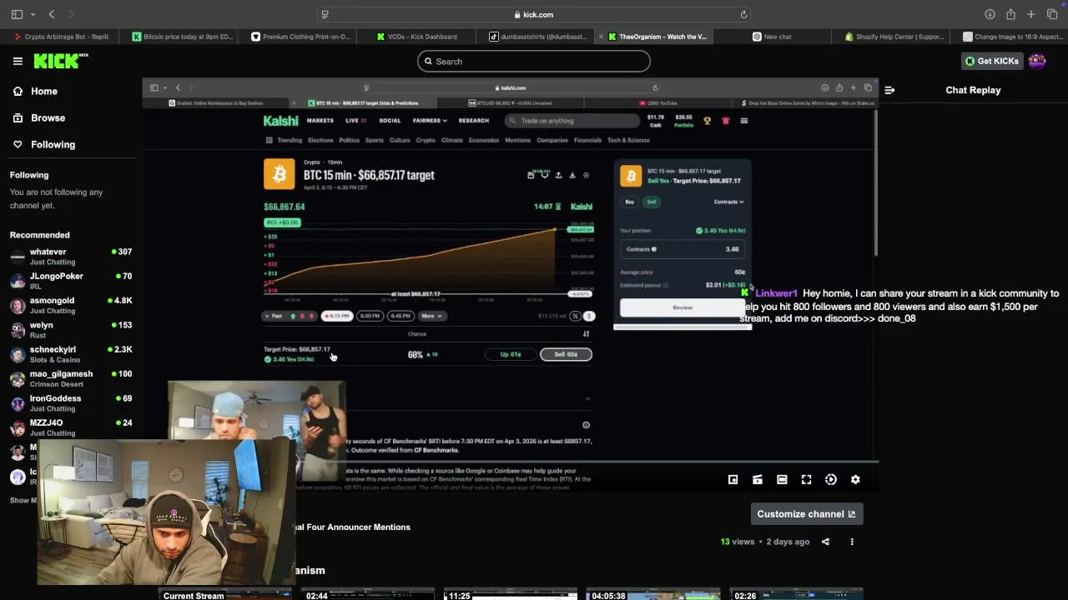1068x600 pixels.
Task: Open recommended channel mao_gilgamesh
Action: click(x=71, y=378)
